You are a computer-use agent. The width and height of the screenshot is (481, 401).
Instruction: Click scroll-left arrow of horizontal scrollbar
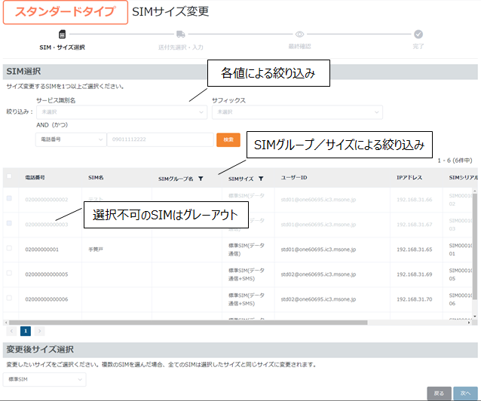click(5, 323)
